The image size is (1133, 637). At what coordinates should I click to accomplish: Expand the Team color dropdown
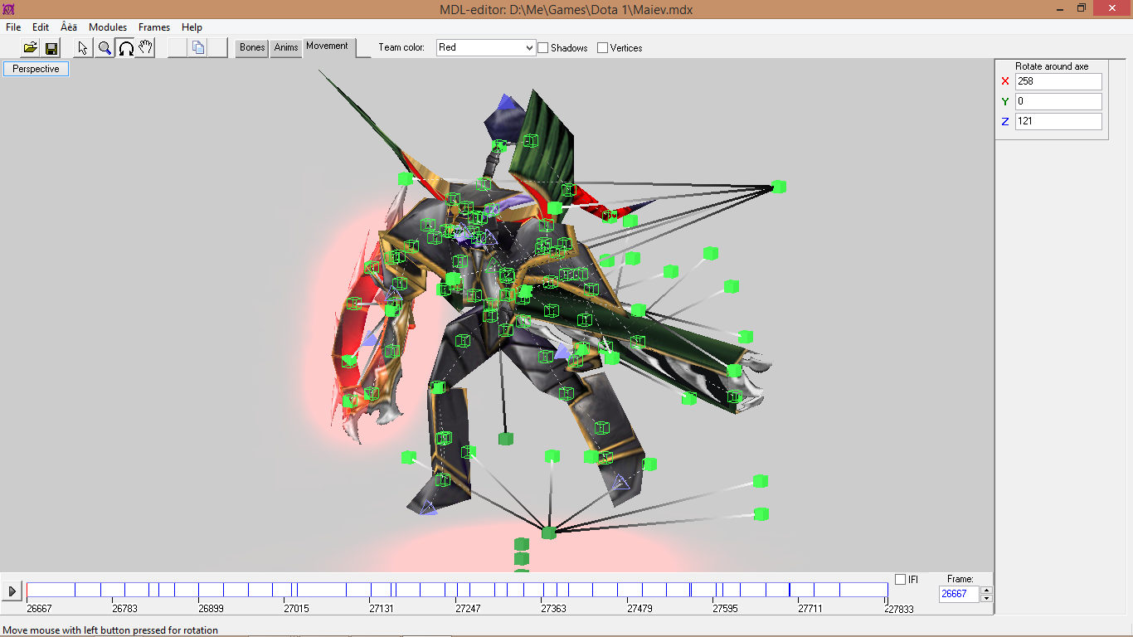pos(485,48)
